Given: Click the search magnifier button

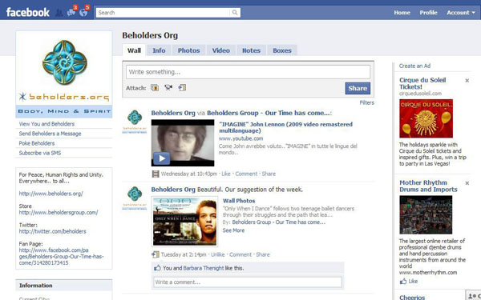Looking at the screenshot, I should tap(235, 13).
